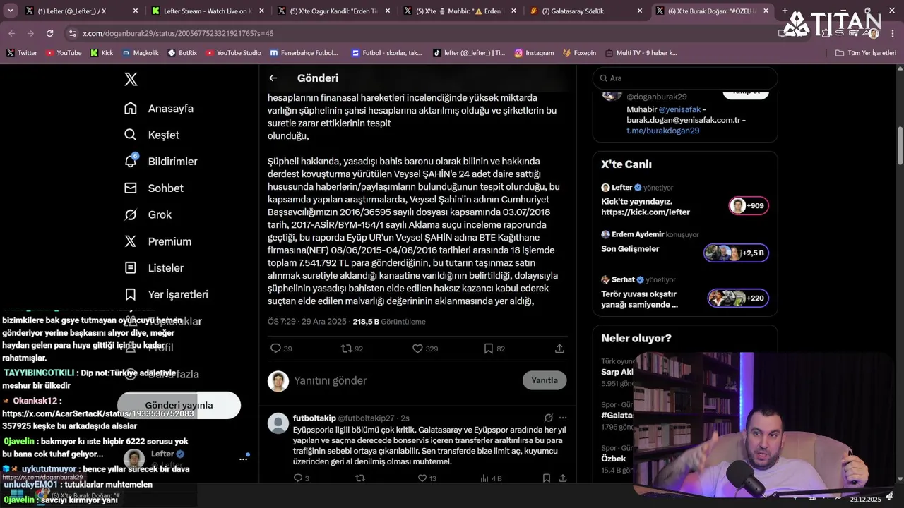Click Yanıtla reply button
904x508 pixels.
(x=545, y=380)
